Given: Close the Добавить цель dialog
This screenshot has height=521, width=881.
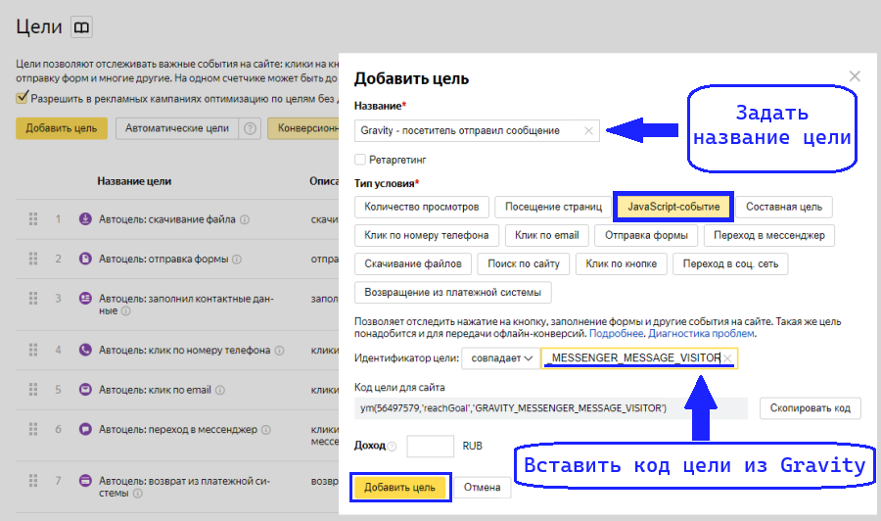Looking at the screenshot, I should coord(855,76).
